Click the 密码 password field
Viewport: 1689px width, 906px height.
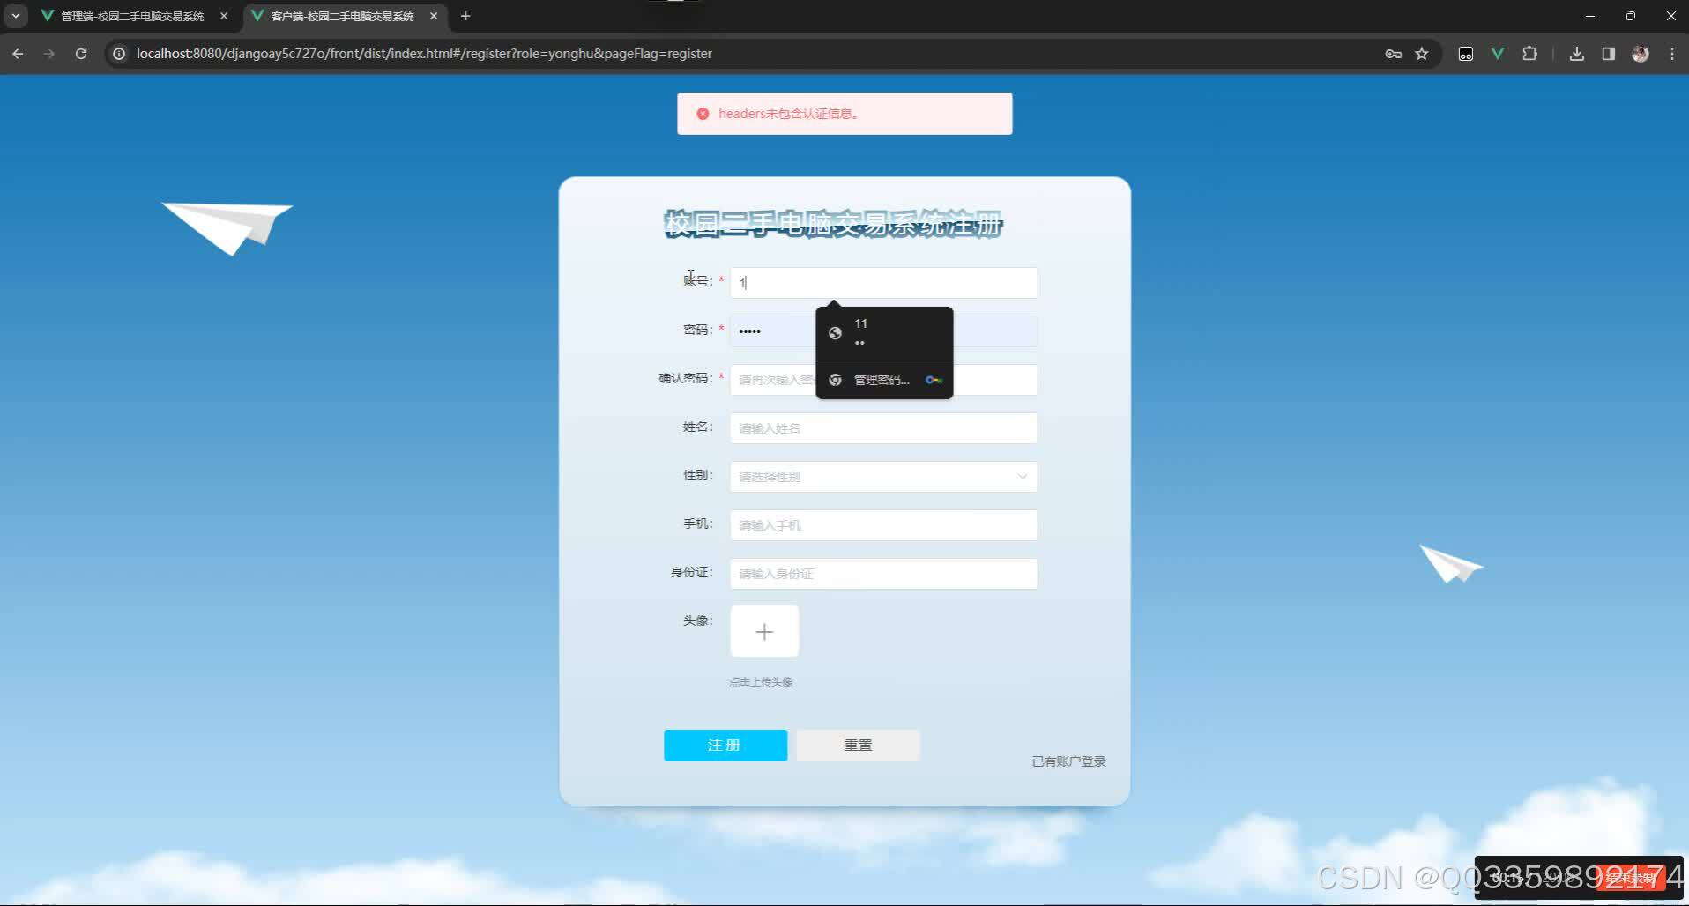tap(883, 331)
